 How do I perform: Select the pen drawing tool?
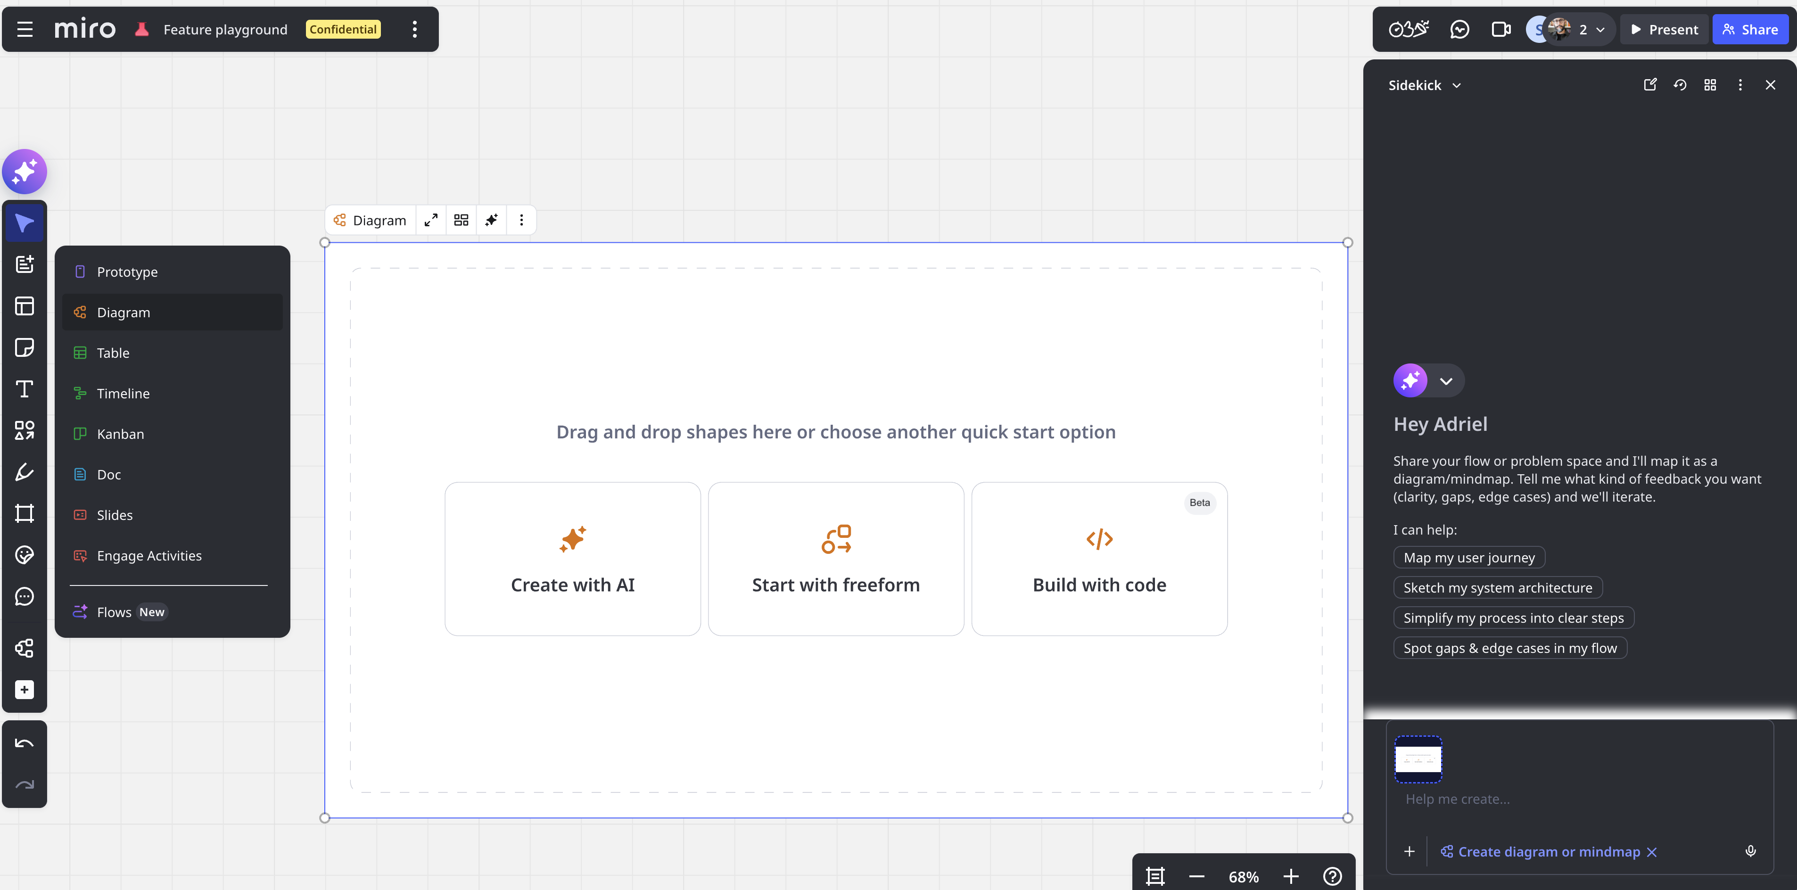[x=25, y=472]
